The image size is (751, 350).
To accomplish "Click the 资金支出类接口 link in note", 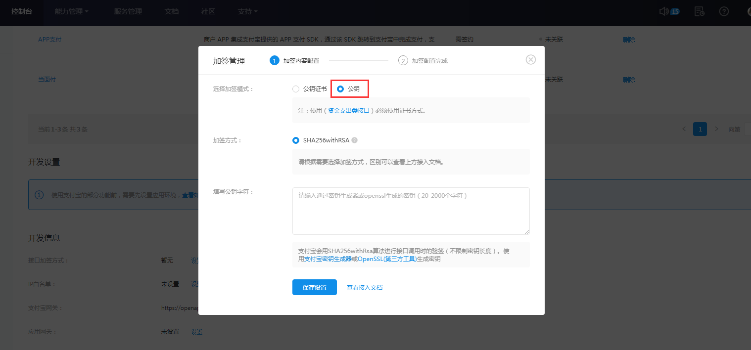I will click(348, 111).
